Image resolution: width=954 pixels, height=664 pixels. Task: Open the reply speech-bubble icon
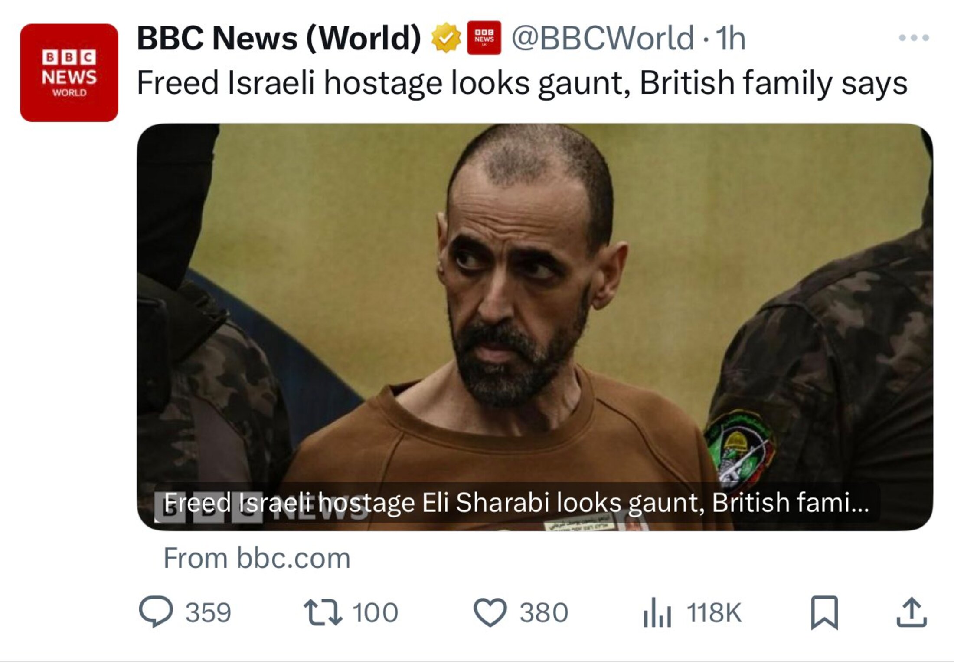click(x=156, y=612)
